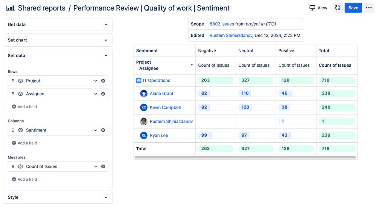
Task: Expand the Style section
Action: (x=58, y=197)
